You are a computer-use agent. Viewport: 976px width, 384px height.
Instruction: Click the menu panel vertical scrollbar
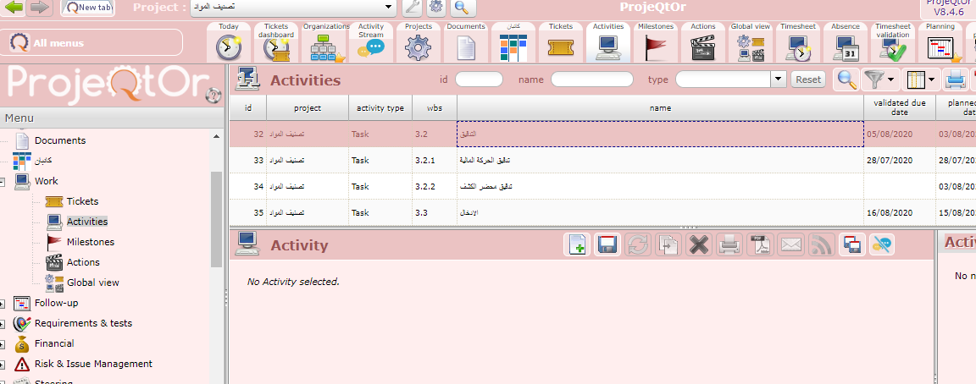[217, 220]
